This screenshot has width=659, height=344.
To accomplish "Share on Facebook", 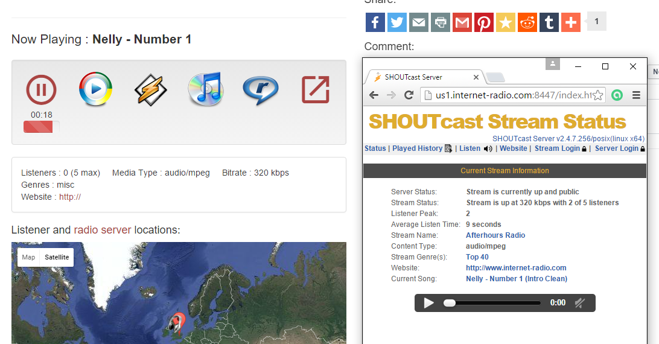I will [375, 22].
